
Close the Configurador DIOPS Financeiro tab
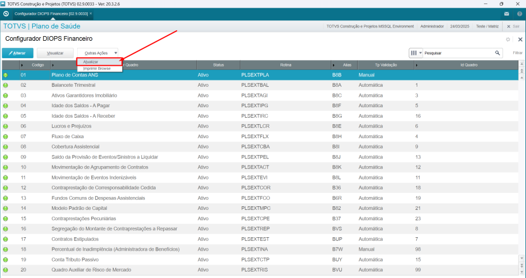click(91, 14)
